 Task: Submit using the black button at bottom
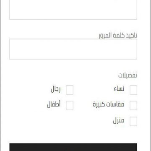73,147
